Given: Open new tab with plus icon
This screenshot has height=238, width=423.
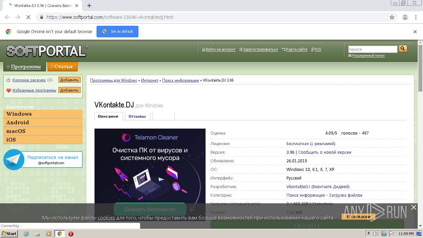Looking at the screenshot, I should point(89,6).
